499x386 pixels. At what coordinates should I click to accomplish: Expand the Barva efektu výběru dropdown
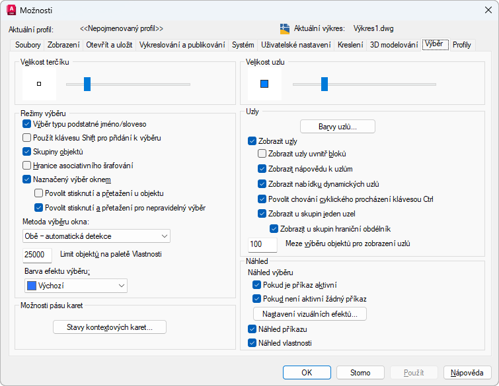[75, 286]
